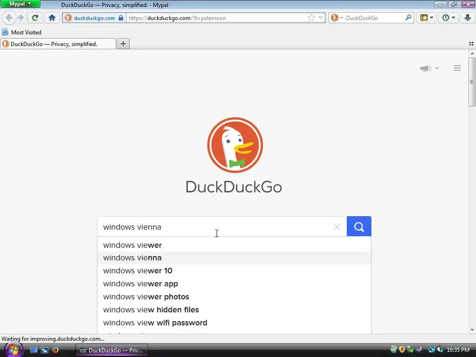The width and height of the screenshot is (476, 357).
Task: Open the Mypal application menu button
Action: (x=20, y=4)
